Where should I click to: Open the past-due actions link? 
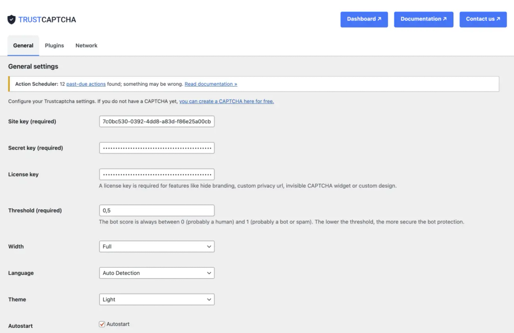86,84
